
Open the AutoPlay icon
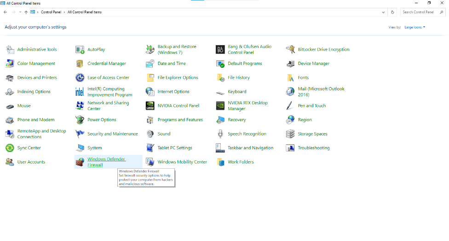pos(80,49)
